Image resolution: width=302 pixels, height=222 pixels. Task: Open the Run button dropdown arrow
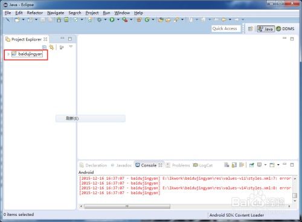click(x=118, y=19)
